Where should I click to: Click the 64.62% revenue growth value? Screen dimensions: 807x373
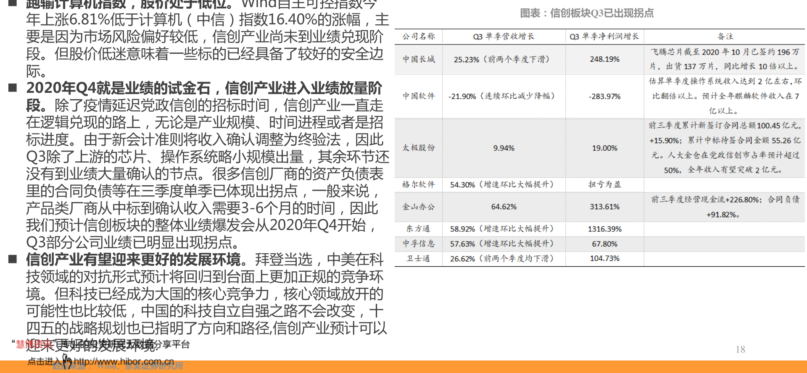click(x=504, y=207)
